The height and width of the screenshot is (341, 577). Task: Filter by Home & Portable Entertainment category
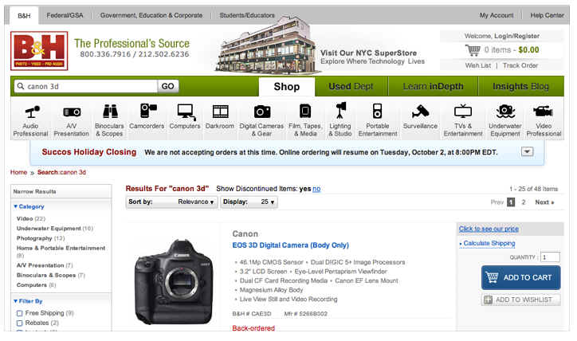[x=61, y=252]
